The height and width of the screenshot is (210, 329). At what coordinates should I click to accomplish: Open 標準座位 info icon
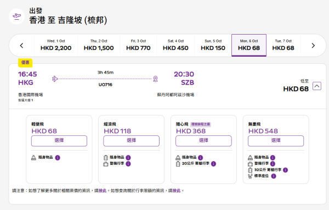[274, 176]
